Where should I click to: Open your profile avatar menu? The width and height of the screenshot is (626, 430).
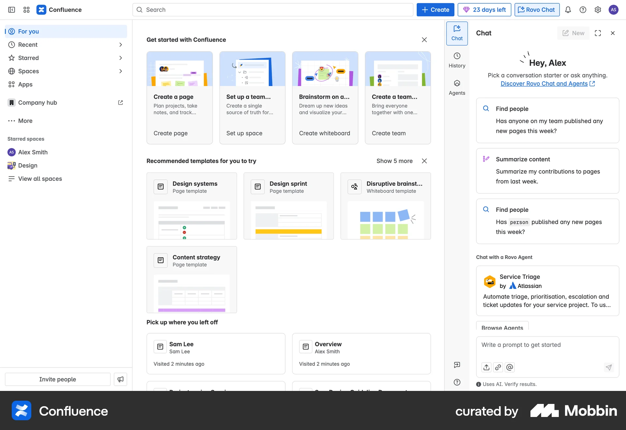click(614, 9)
